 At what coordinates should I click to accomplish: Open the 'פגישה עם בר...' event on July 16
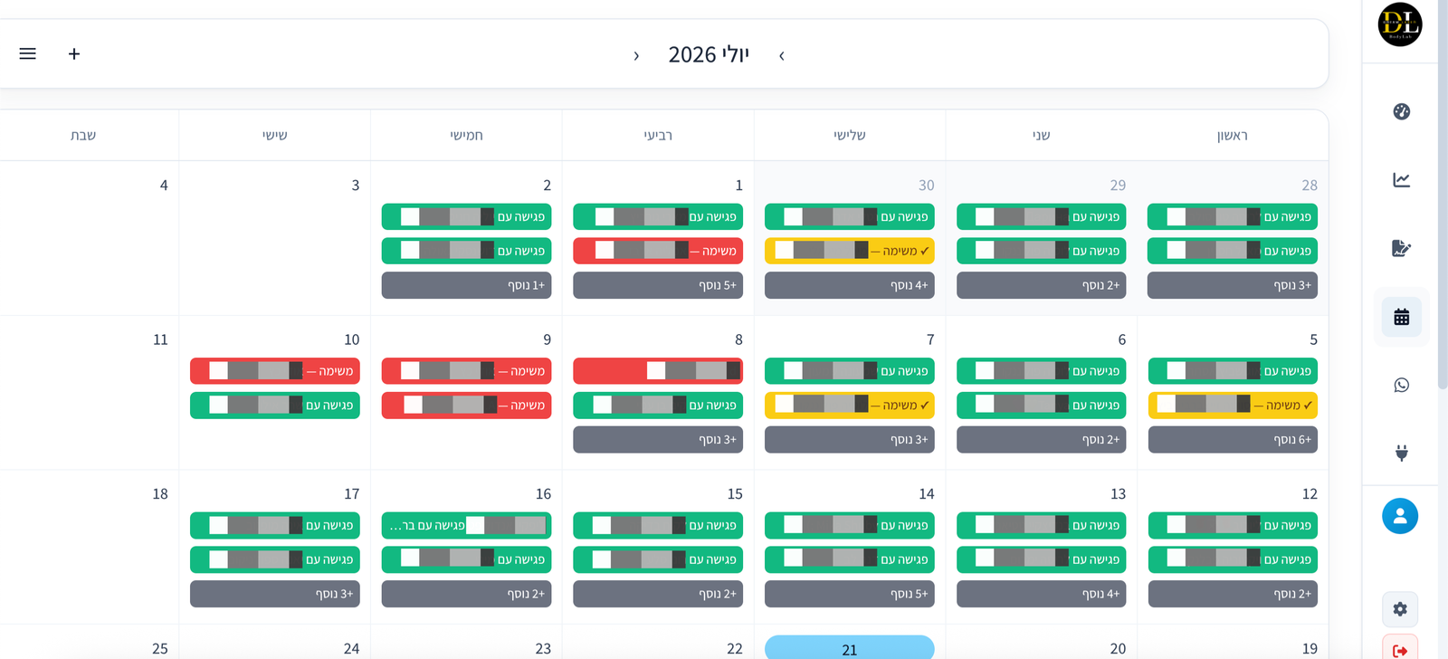[466, 525]
